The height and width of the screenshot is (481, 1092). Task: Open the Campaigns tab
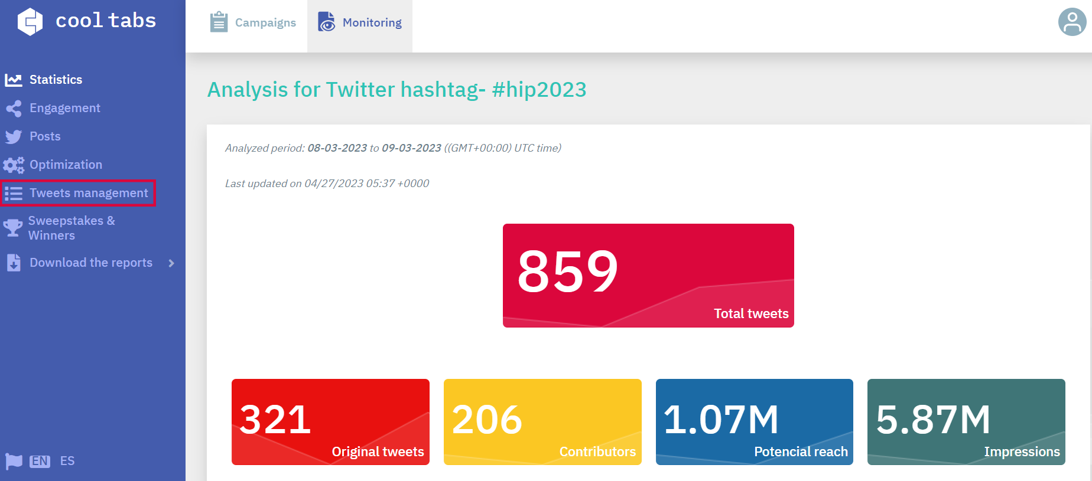253,23
